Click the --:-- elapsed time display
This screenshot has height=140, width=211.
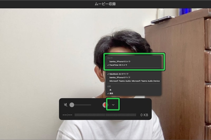pos(67,115)
